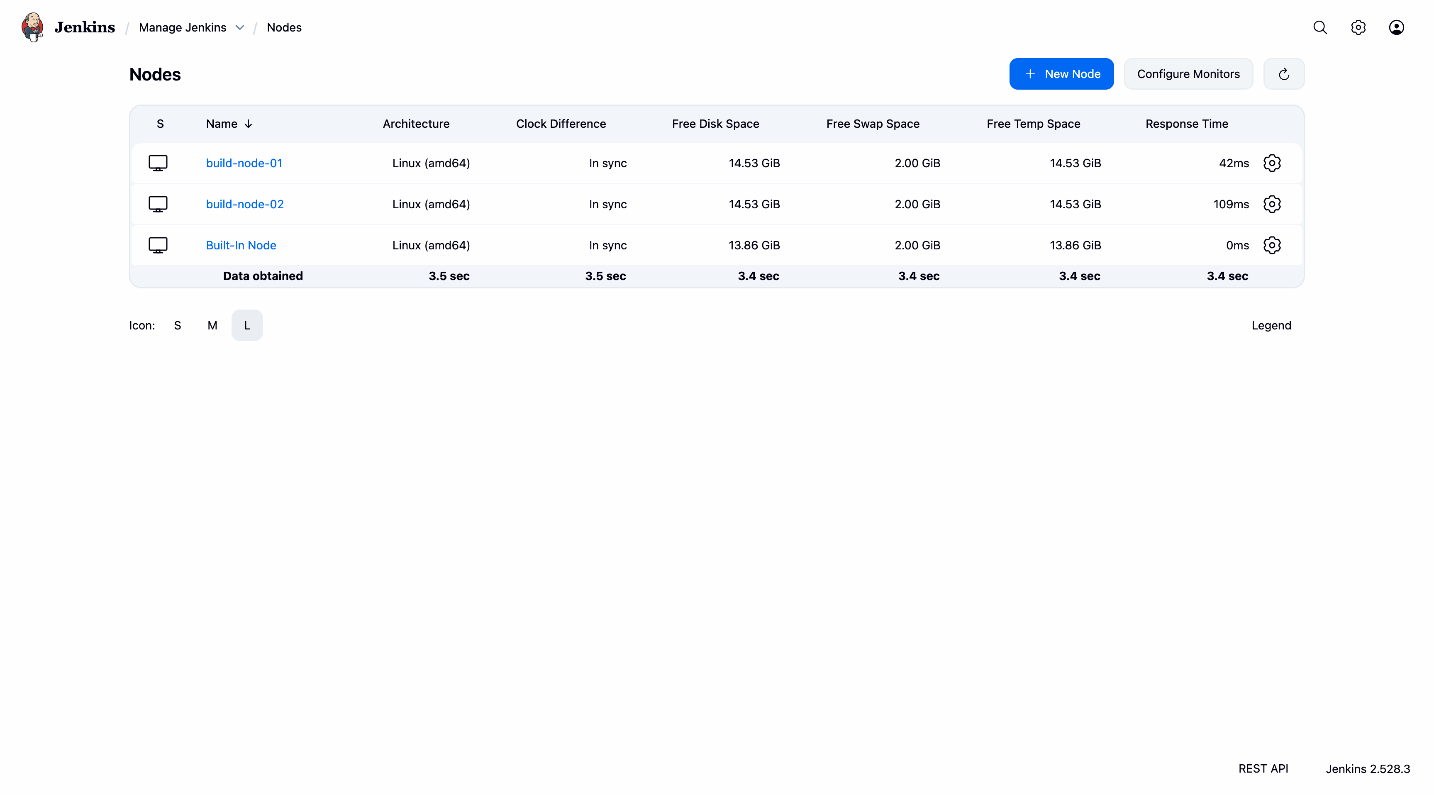Open Manage Jenkins gear icon in header
This screenshot has width=1434, height=795.
tap(1358, 27)
